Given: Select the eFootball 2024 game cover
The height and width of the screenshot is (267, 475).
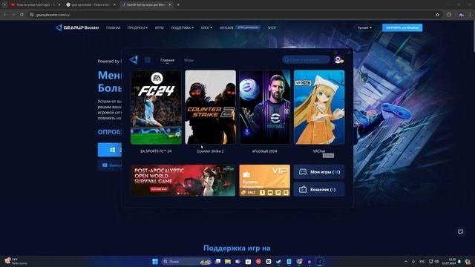Looking at the screenshot, I should pyautogui.click(x=264, y=107).
